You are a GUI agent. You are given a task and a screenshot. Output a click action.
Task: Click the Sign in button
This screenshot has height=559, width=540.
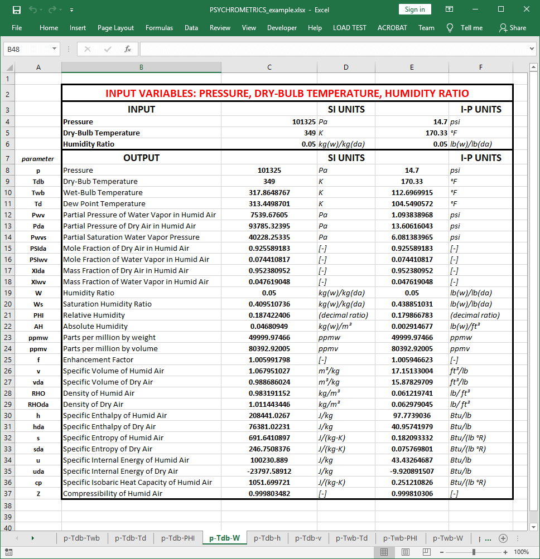(414, 9)
